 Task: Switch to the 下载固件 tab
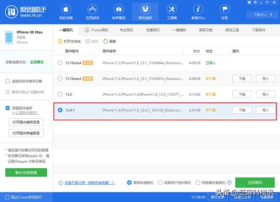259,30
